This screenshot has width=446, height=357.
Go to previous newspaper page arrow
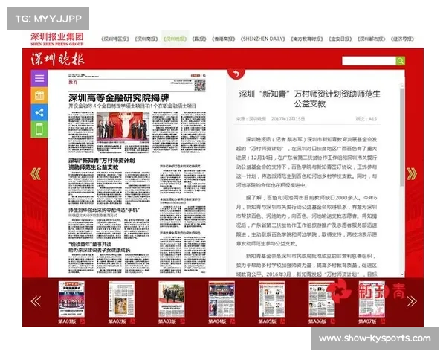pos(36,174)
